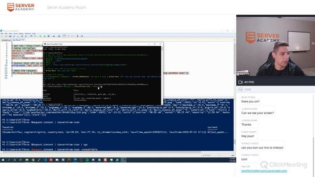The image size is (315, 177).
Task: Click the presenter webcam video feed
Action: pyautogui.click(x=276, y=46)
